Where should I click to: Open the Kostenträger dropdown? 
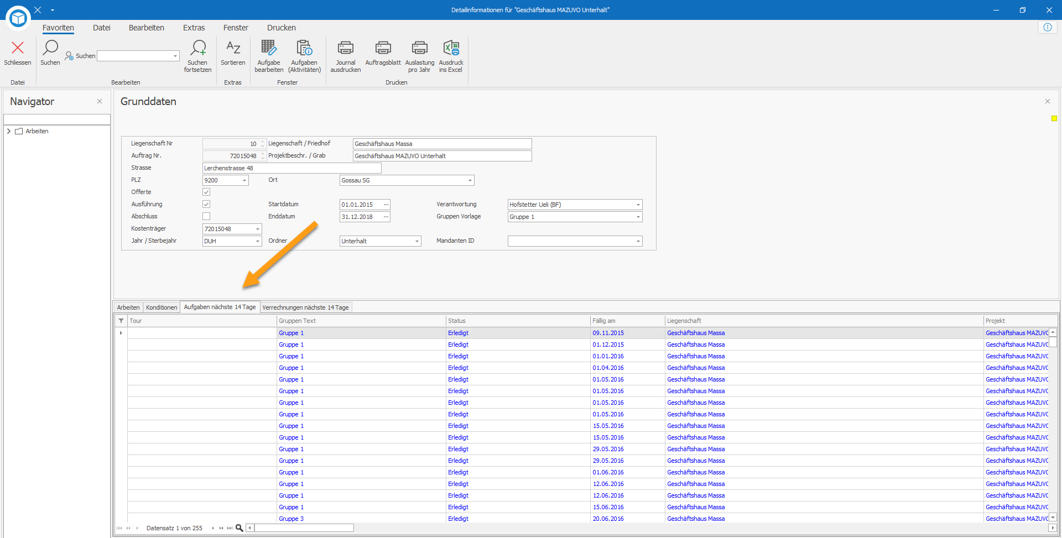click(258, 229)
